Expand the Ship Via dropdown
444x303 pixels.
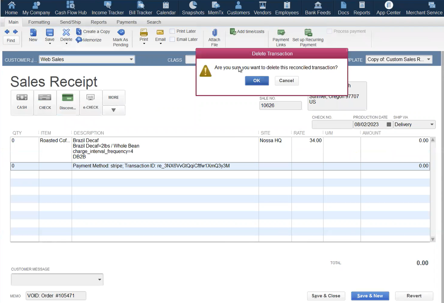(432, 124)
